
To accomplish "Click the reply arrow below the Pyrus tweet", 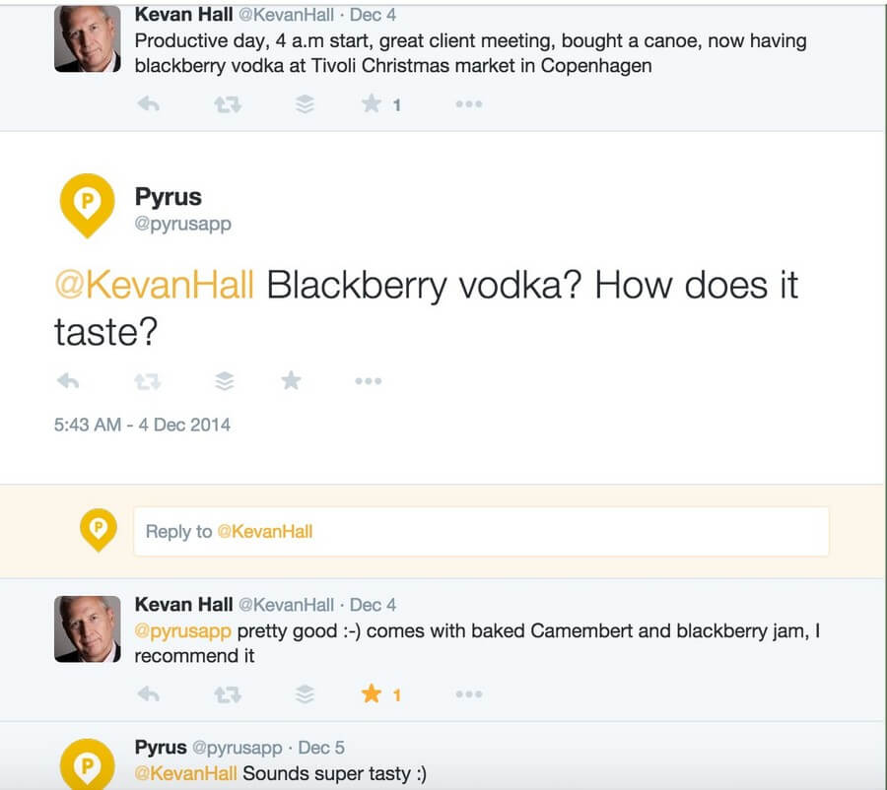I will [x=67, y=381].
